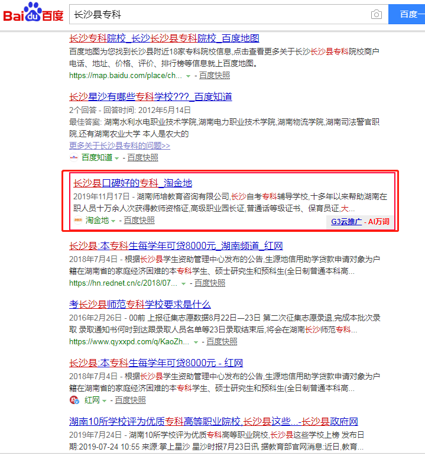The image size is (425, 459).
Task: Expand dropdown arrow next to map.baidu.com URL
Action: (x=189, y=76)
